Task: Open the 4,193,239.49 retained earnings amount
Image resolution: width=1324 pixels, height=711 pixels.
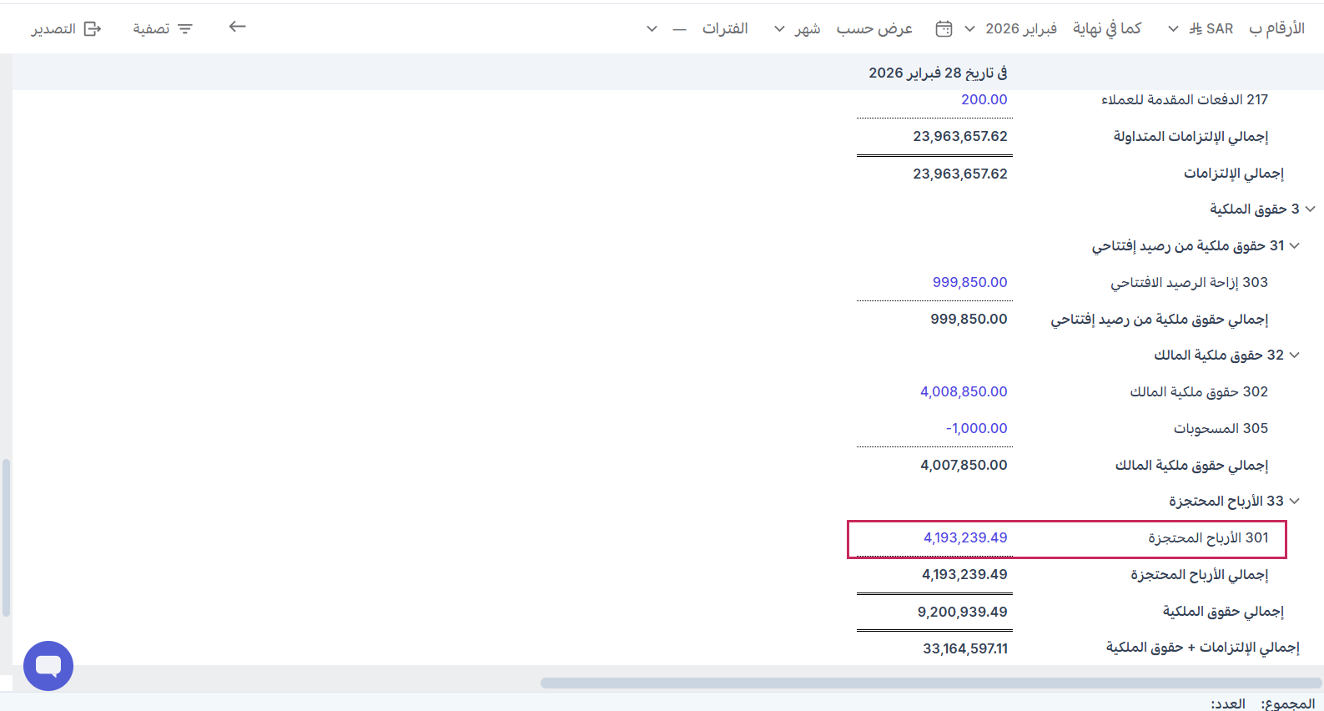Action: pyautogui.click(x=965, y=538)
